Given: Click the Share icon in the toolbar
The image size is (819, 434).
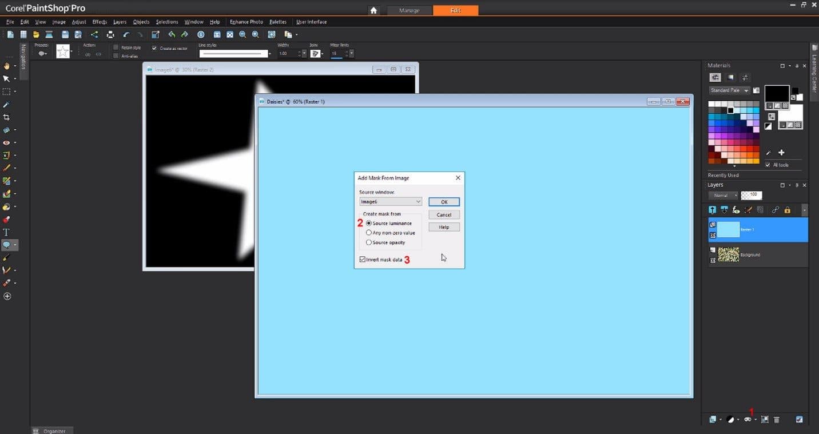Looking at the screenshot, I should (x=94, y=35).
